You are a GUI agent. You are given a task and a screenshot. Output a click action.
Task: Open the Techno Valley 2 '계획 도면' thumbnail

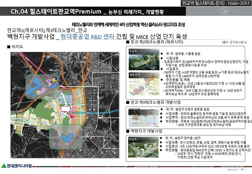coord(144,84)
